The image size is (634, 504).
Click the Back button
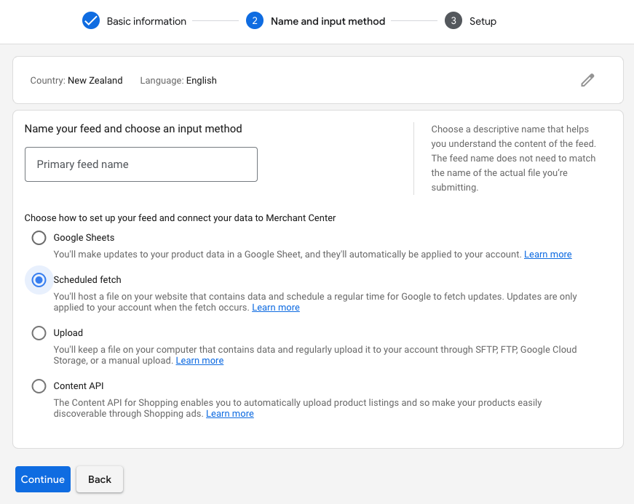(100, 479)
